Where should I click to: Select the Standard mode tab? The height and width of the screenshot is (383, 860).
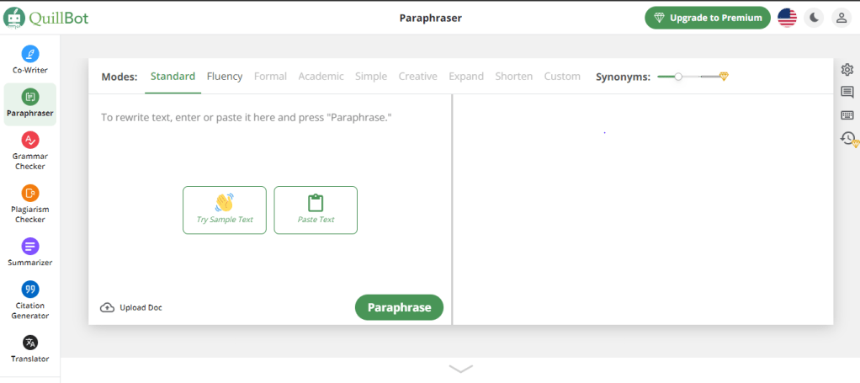click(173, 77)
